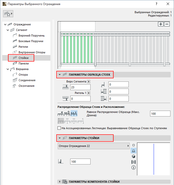This screenshot has height=185, width=174.
Task: Select Опора under Вершина
Action: tap(23, 75)
